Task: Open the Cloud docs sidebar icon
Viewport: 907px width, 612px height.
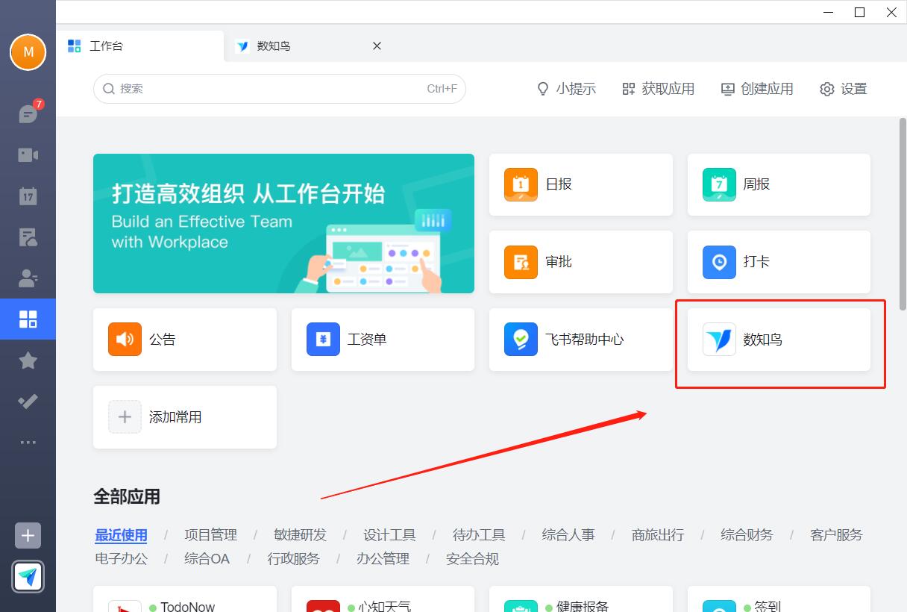Action: [x=28, y=237]
